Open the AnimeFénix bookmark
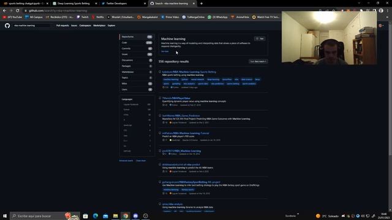Image resolution: width=392 pixels, height=220 pixels. point(240,17)
